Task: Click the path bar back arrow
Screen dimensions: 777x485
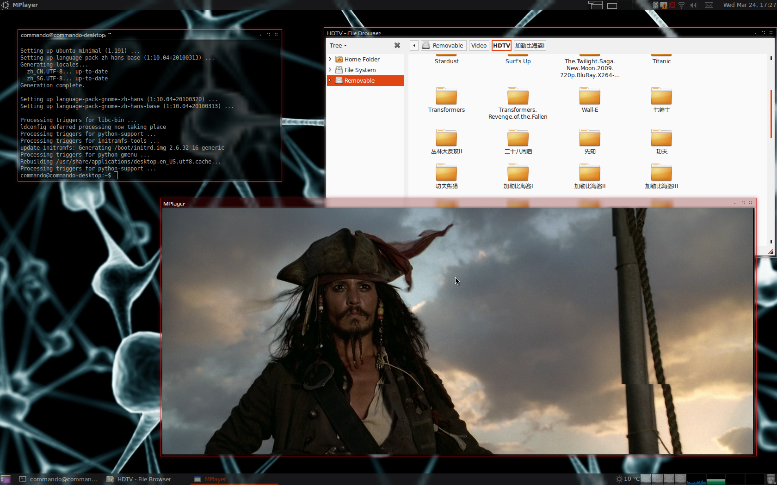Action: 414,45
